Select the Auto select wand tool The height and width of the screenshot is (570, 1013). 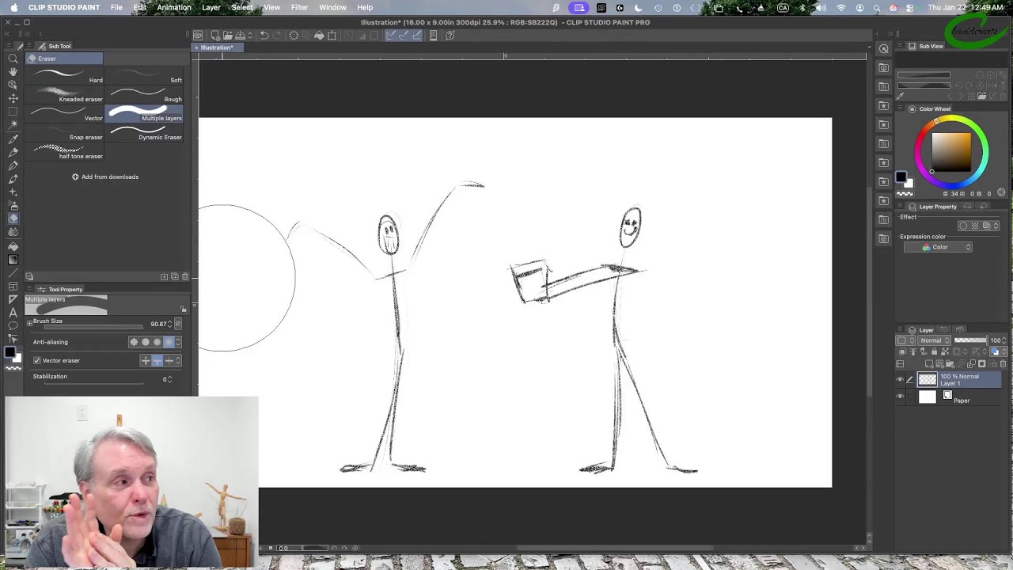click(x=13, y=125)
